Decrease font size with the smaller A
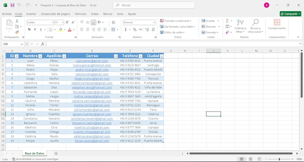 click(73, 22)
